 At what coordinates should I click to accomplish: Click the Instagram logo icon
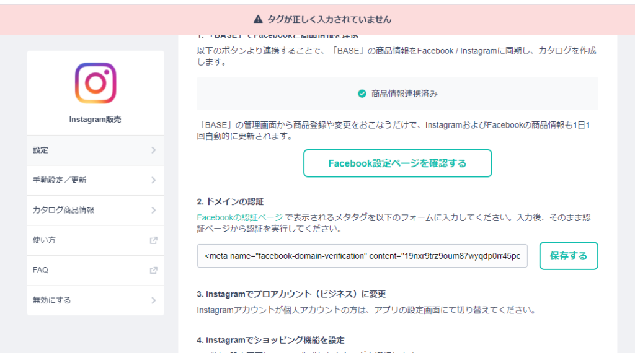(x=95, y=83)
